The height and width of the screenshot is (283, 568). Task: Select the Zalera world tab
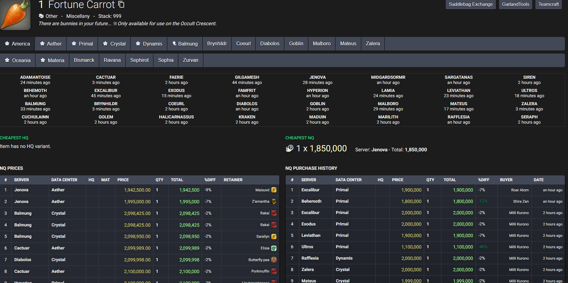click(x=373, y=44)
